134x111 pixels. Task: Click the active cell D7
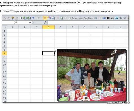[48, 53]
